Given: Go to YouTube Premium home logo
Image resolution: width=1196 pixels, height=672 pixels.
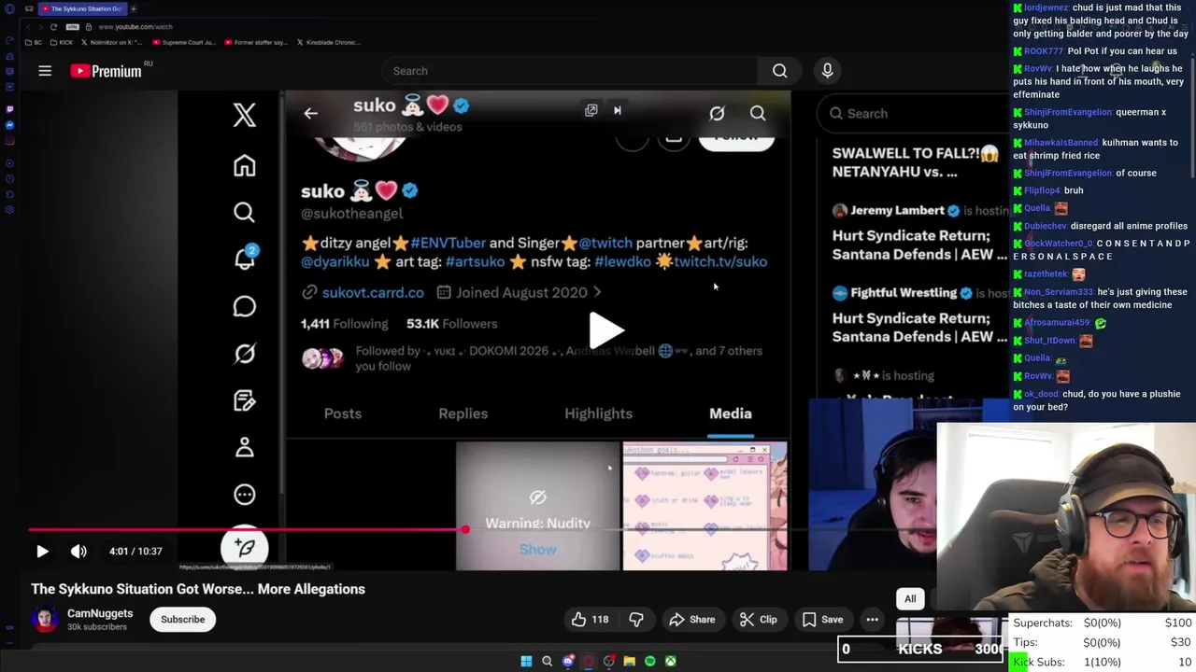Looking at the screenshot, I should pyautogui.click(x=106, y=71).
